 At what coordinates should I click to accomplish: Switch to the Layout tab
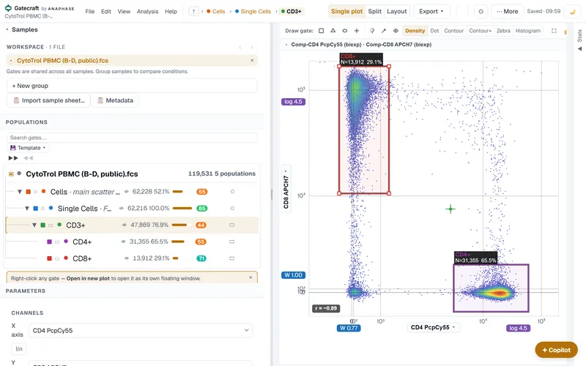396,11
